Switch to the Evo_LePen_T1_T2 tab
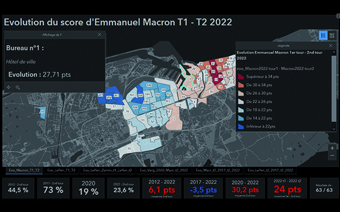Image resolution: width=340 pixels, height=212 pixels. click(x=61, y=170)
